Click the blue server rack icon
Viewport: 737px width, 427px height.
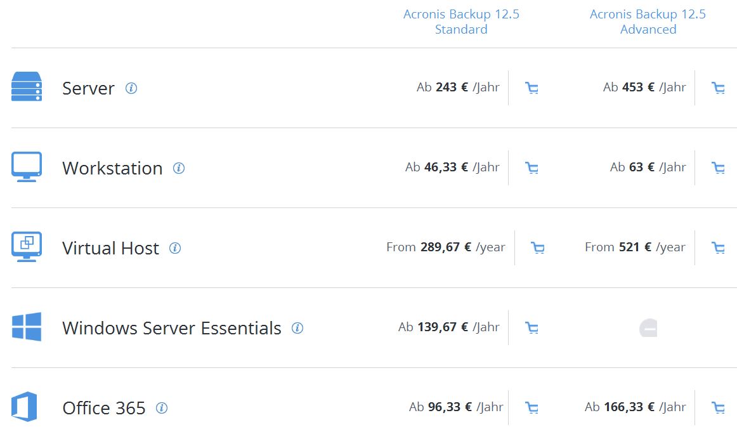[27, 86]
